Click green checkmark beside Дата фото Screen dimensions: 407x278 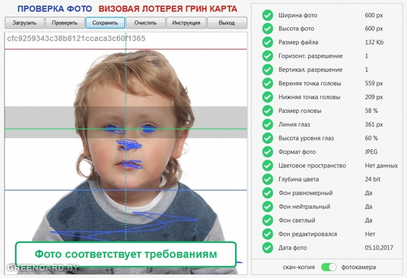pos(268,248)
